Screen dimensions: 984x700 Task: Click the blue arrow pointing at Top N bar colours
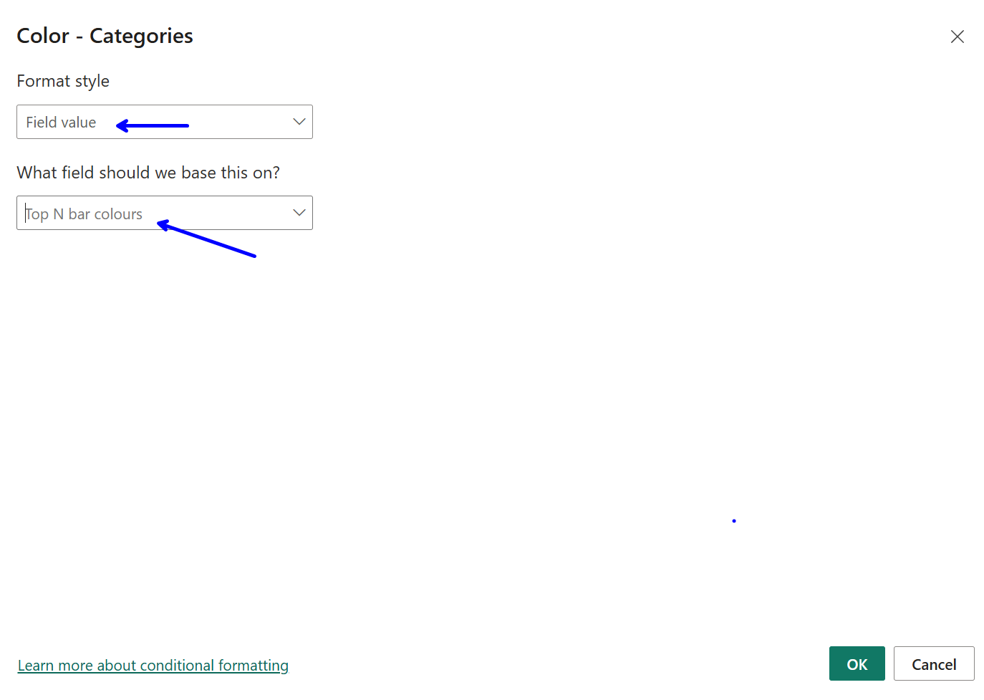(x=206, y=239)
